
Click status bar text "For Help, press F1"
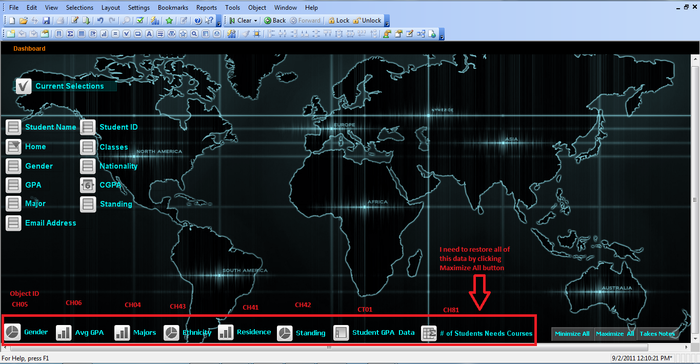tap(26, 358)
